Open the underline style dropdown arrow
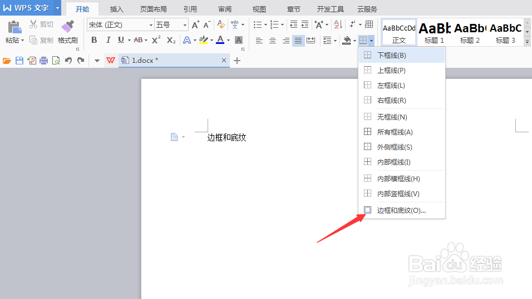Viewport: 532px width, 299px height. tap(129, 41)
